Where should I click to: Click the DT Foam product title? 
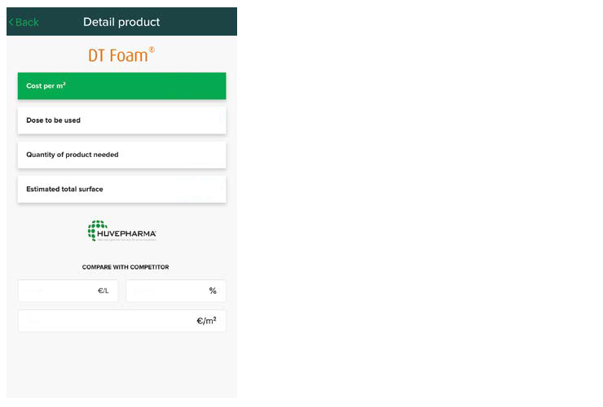point(117,55)
